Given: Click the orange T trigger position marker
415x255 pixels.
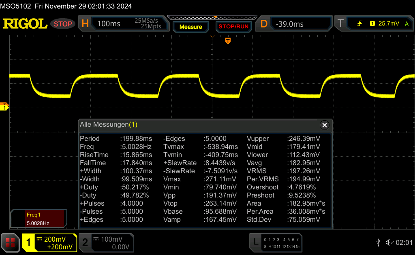Looking at the screenshot, I should click(x=228, y=40).
